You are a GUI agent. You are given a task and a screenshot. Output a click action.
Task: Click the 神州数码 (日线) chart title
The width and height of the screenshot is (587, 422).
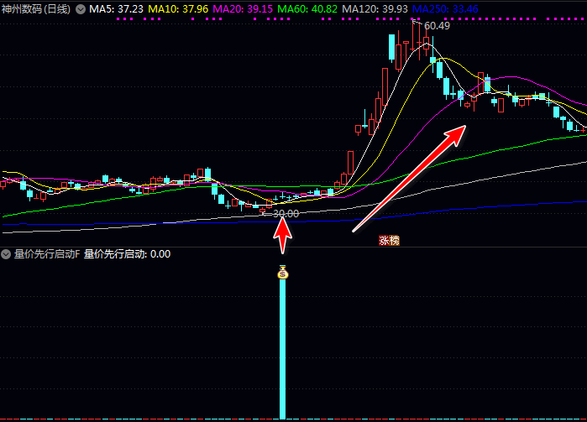pyautogui.click(x=36, y=9)
